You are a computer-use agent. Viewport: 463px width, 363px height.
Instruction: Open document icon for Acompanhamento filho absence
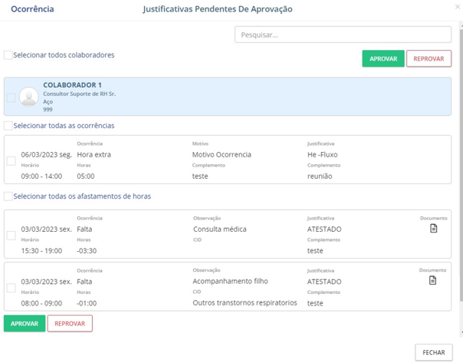(x=433, y=281)
